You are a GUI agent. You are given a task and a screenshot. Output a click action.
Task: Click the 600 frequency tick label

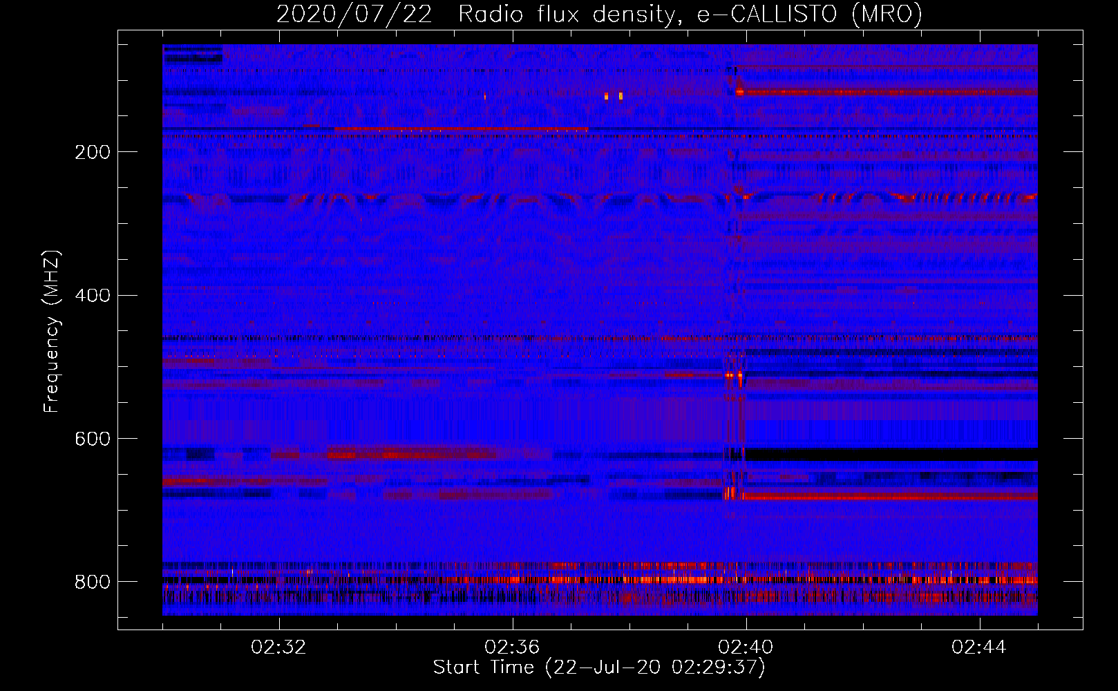93,439
